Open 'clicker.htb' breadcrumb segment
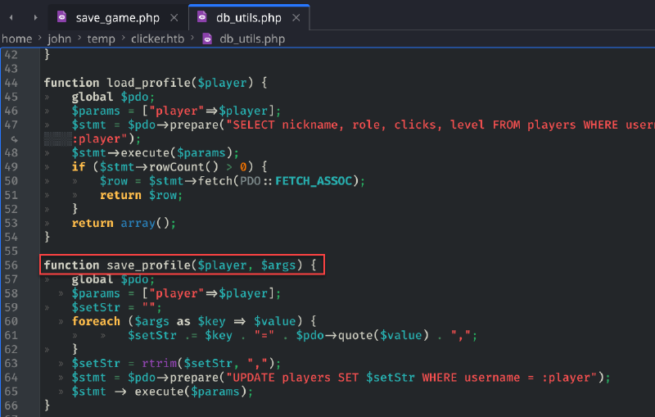This screenshot has width=655, height=417. point(157,39)
